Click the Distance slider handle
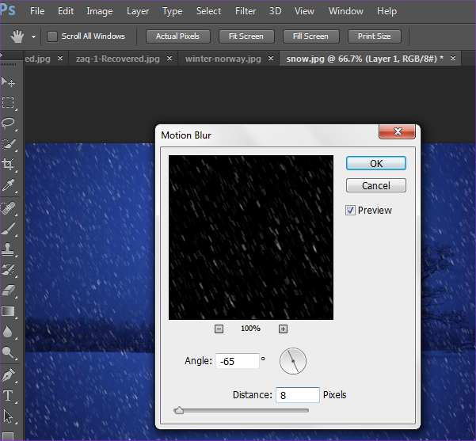The image size is (476, 441). click(179, 410)
